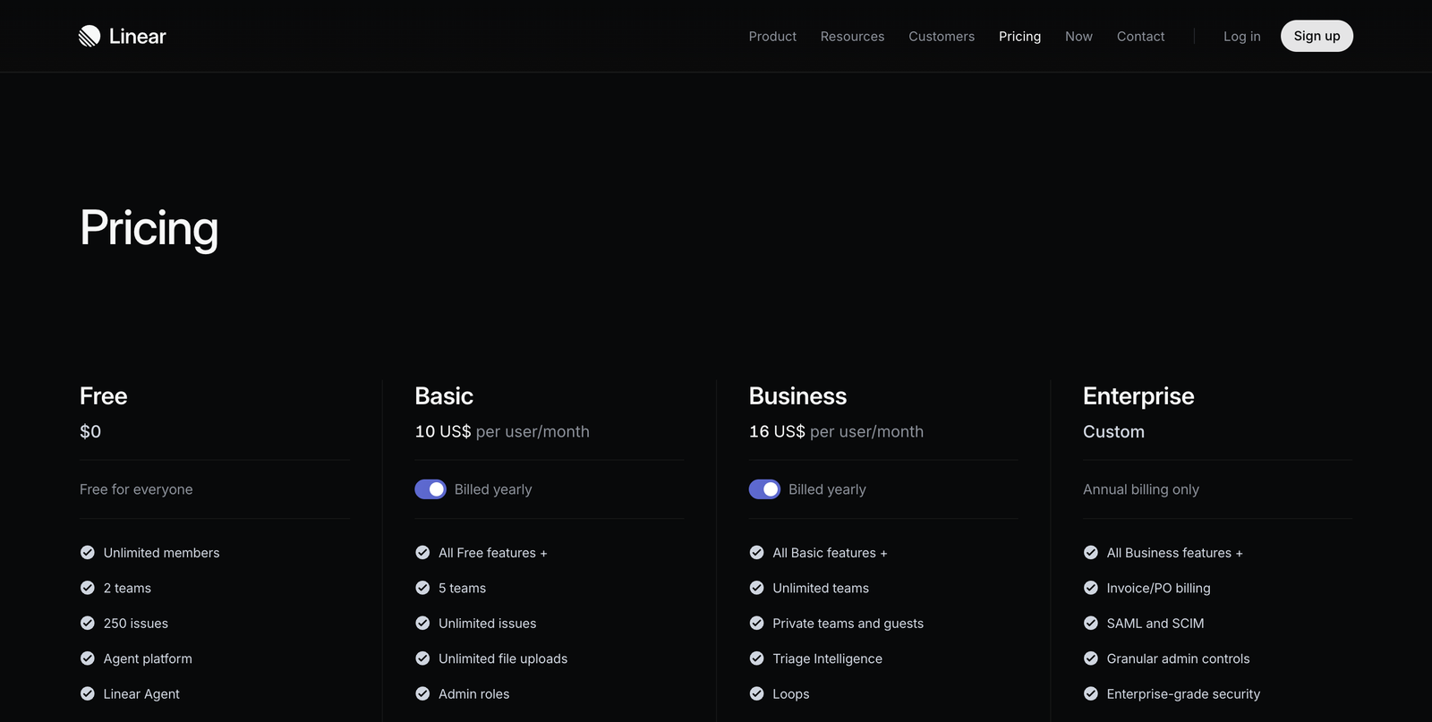The width and height of the screenshot is (1432, 722).
Task: Click the Basic plan title
Action: coord(444,396)
